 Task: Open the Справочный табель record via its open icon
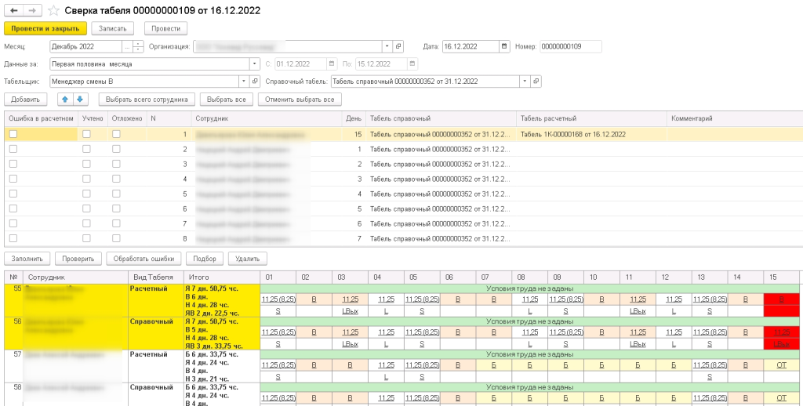coord(536,82)
